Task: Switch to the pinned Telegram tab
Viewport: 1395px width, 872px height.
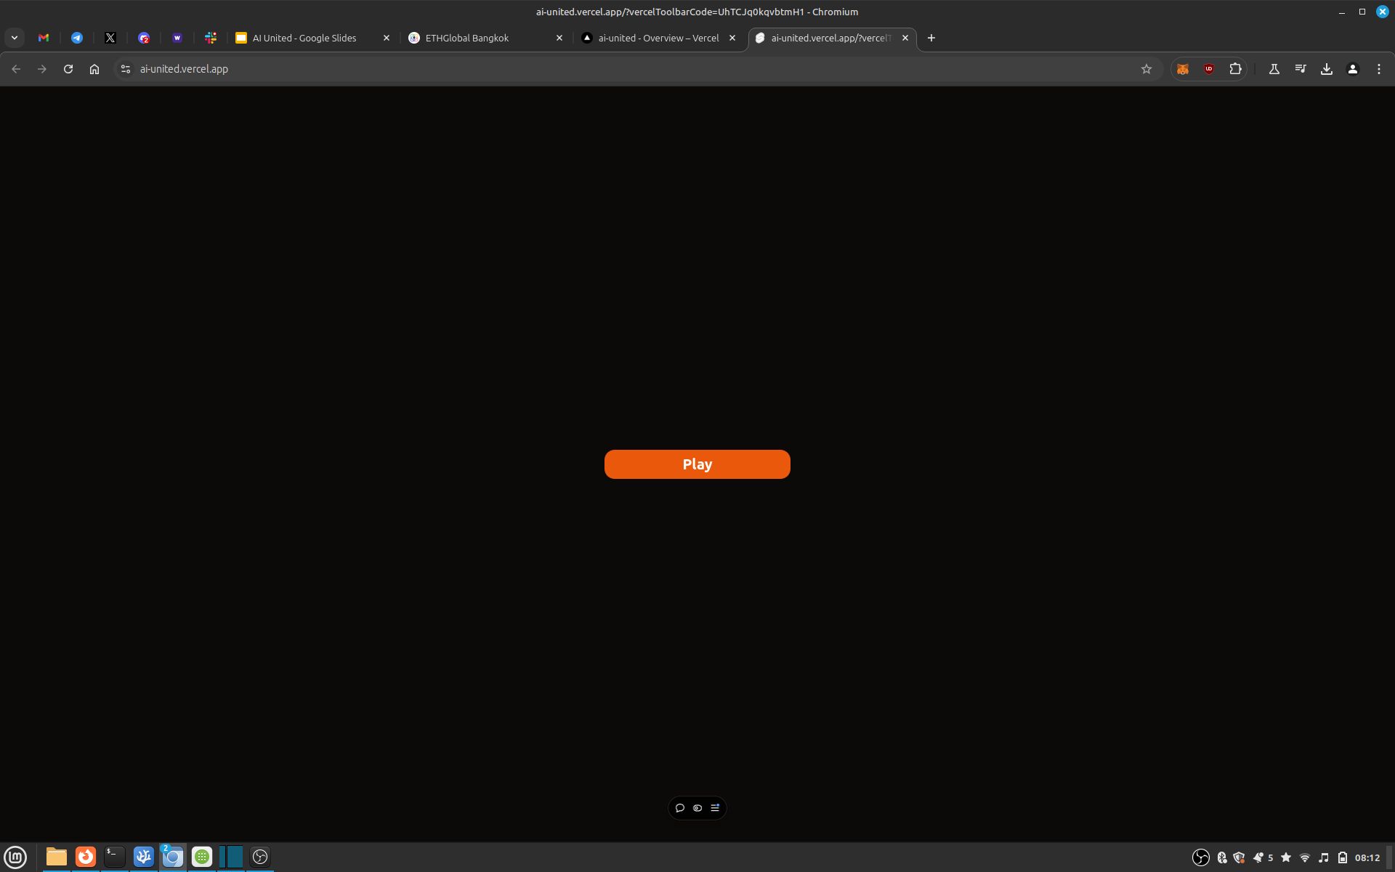Action: point(77,38)
